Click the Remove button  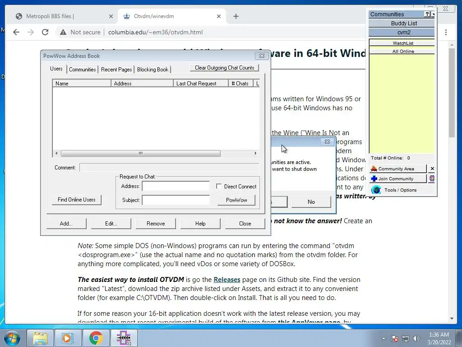coord(156,224)
